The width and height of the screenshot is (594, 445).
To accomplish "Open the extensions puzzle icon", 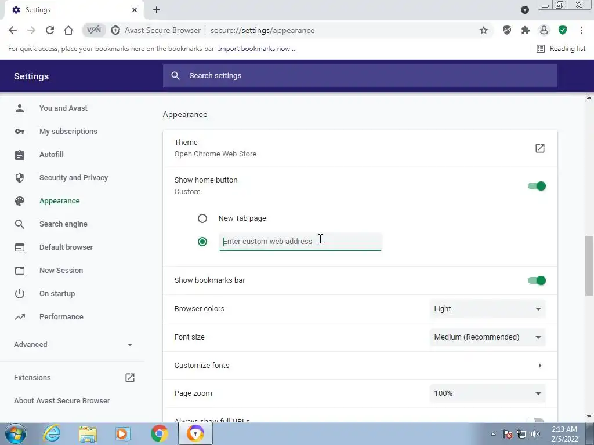I will pos(526,30).
